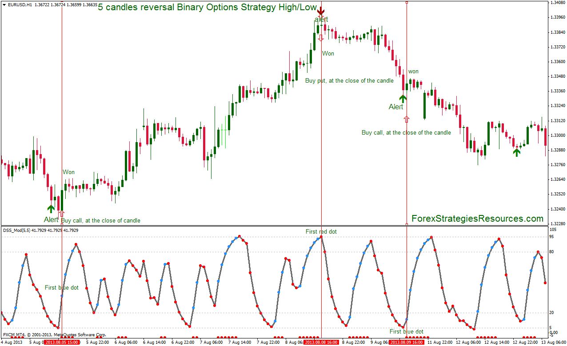
Task: Select the hollow red up arrow on the 2013.08.05 line
Action: (61, 214)
